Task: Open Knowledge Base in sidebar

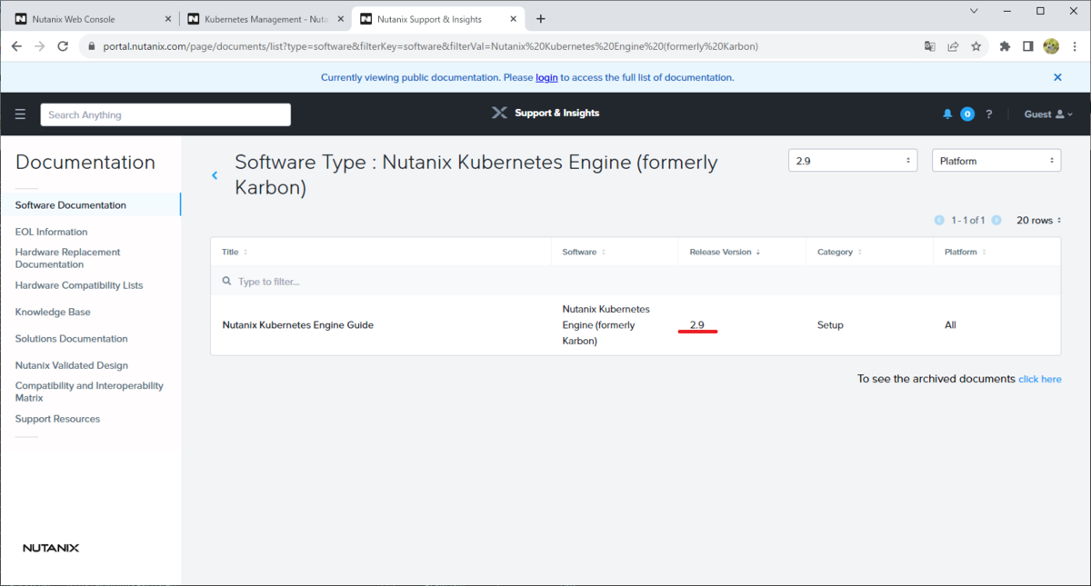Action: click(53, 312)
